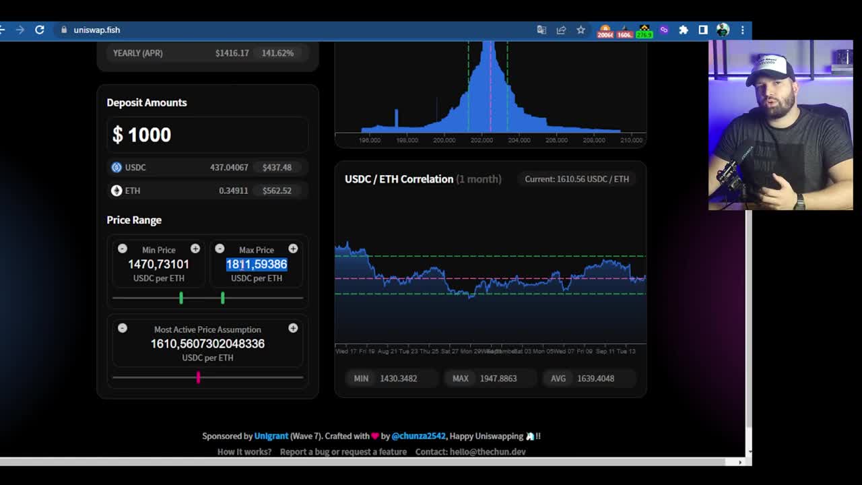Open the BNB price extension showing 276.9
The image size is (862, 485).
[x=644, y=30]
